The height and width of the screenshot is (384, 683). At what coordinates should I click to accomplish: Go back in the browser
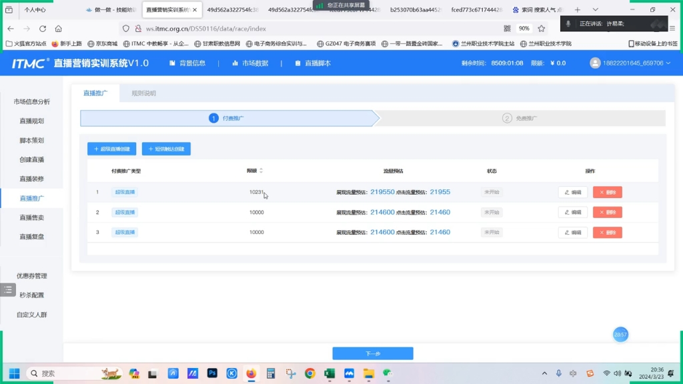tap(11, 29)
